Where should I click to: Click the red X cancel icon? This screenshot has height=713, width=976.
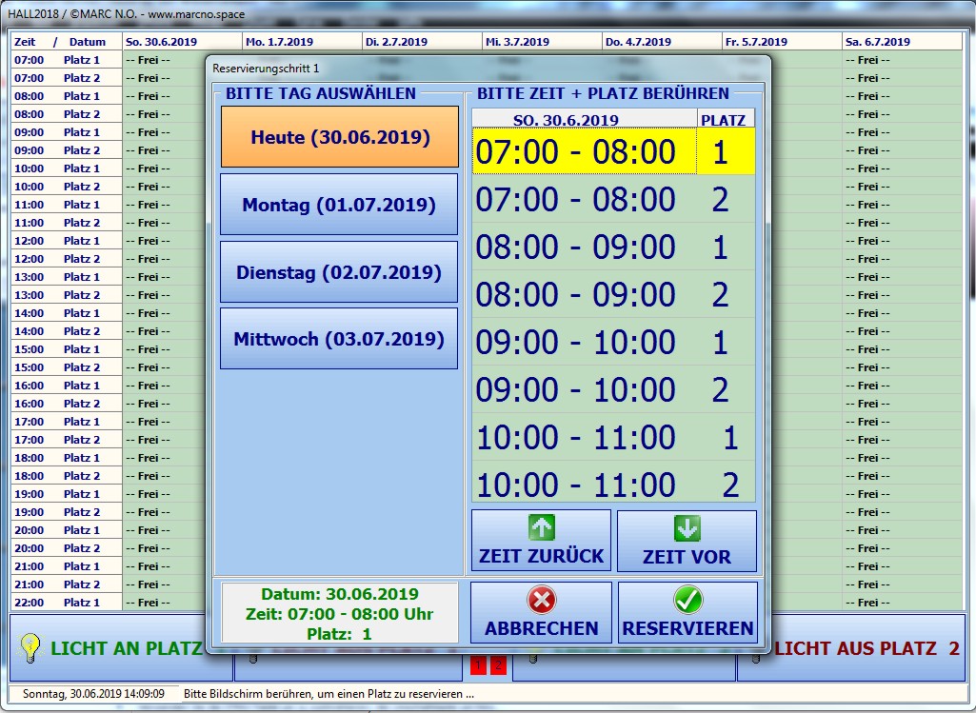pos(541,600)
